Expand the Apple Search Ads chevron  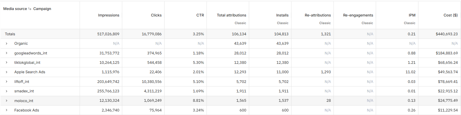coord(6,72)
